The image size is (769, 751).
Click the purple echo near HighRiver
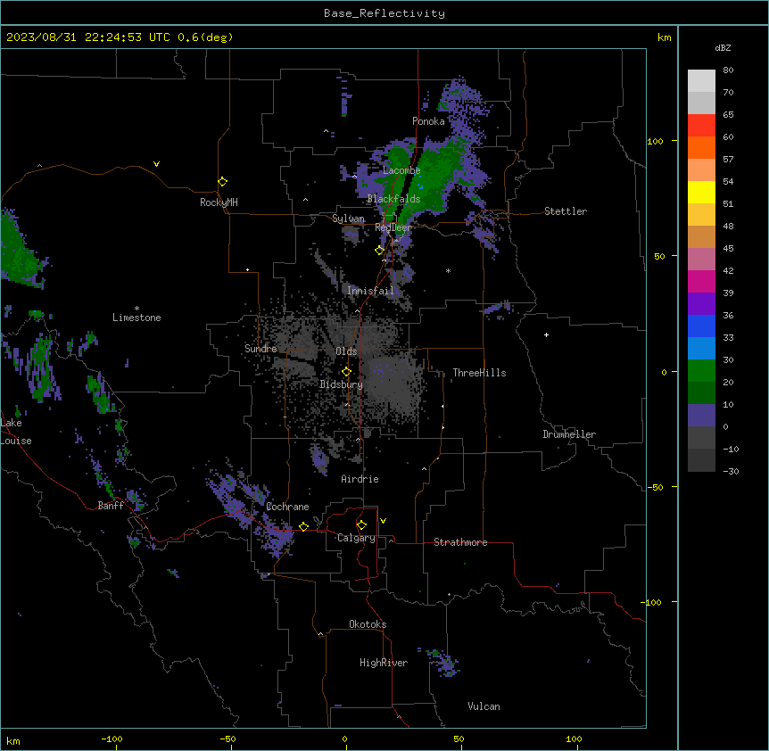[444, 663]
